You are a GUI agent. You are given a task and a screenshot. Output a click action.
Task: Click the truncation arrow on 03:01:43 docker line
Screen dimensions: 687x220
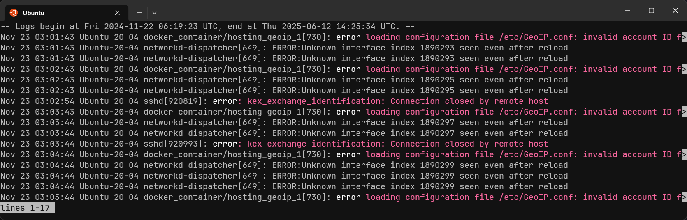(684, 37)
